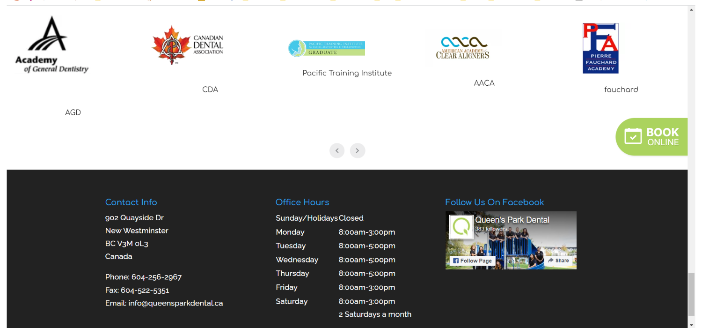Go to next carousel slide

pyautogui.click(x=358, y=151)
